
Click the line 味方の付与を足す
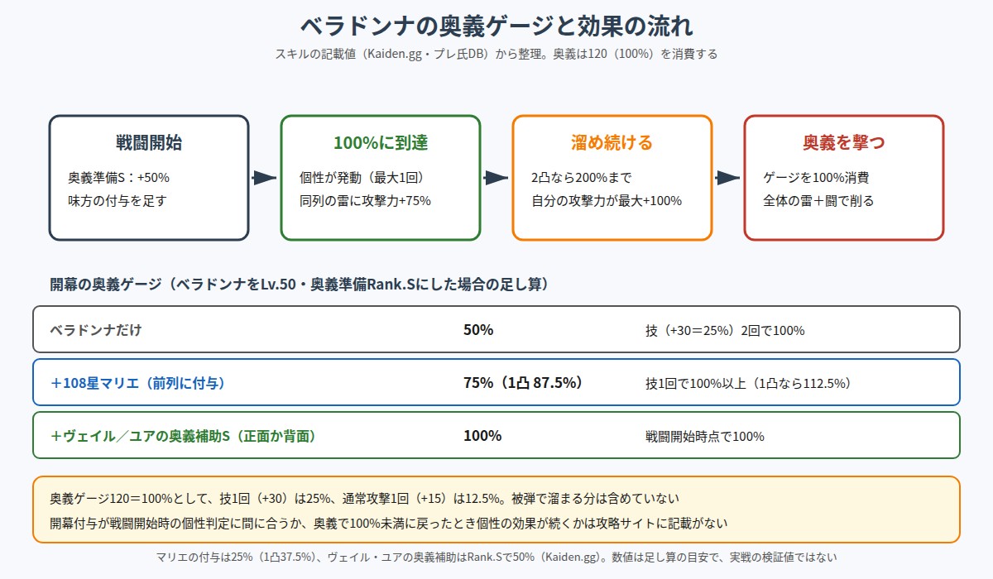point(118,201)
